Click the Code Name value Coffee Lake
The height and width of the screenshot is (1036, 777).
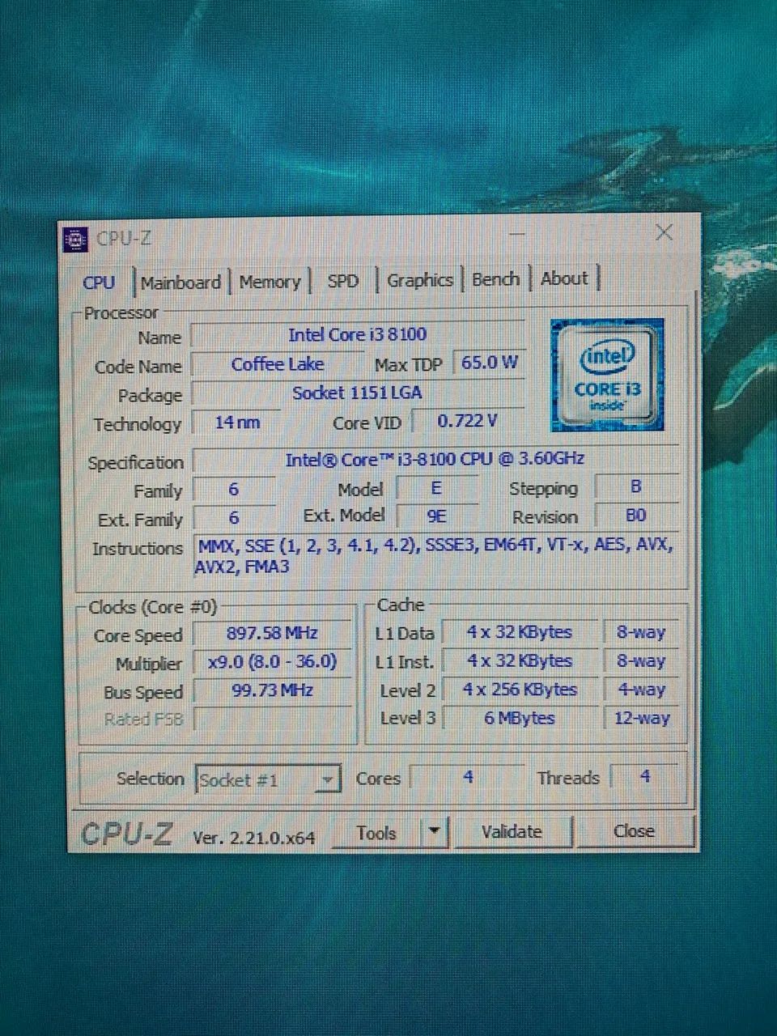click(277, 364)
